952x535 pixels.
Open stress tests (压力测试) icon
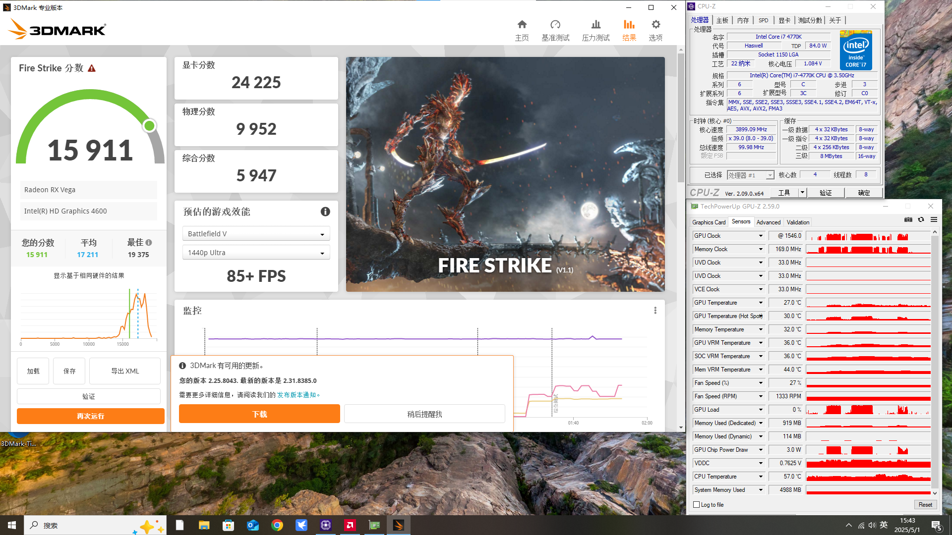pyautogui.click(x=595, y=25)
